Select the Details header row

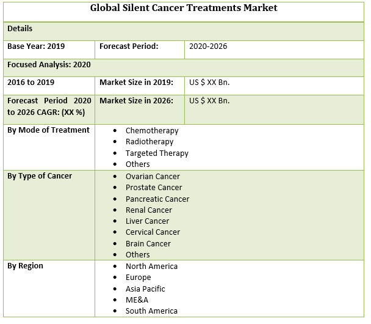click(x=20, y=29)
